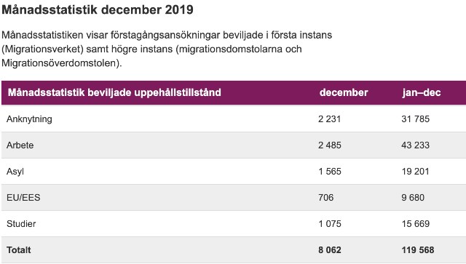Click the Arbete row label

pyautogui.click(x=20, y=145)
